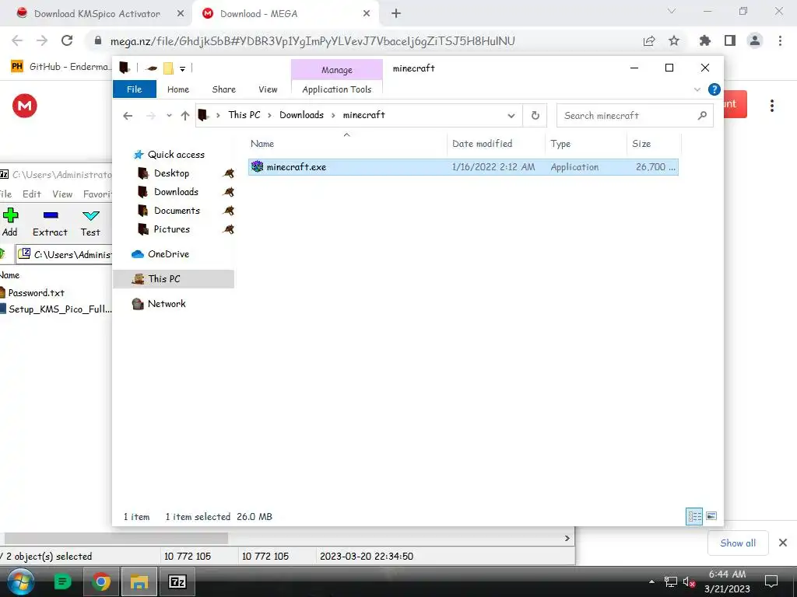Open the View ribbon tab
Screen dimensions: 797x597
coord(268,89)
